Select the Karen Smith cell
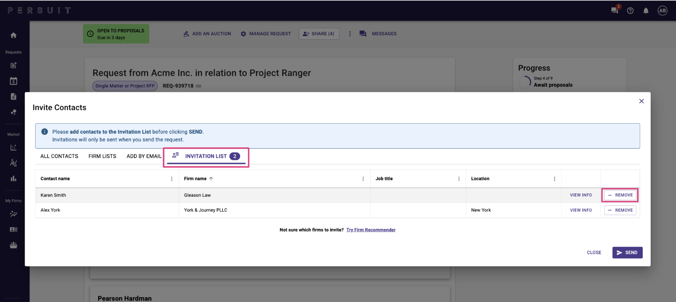This screenshot has width=676, height=302. [107, 195]
